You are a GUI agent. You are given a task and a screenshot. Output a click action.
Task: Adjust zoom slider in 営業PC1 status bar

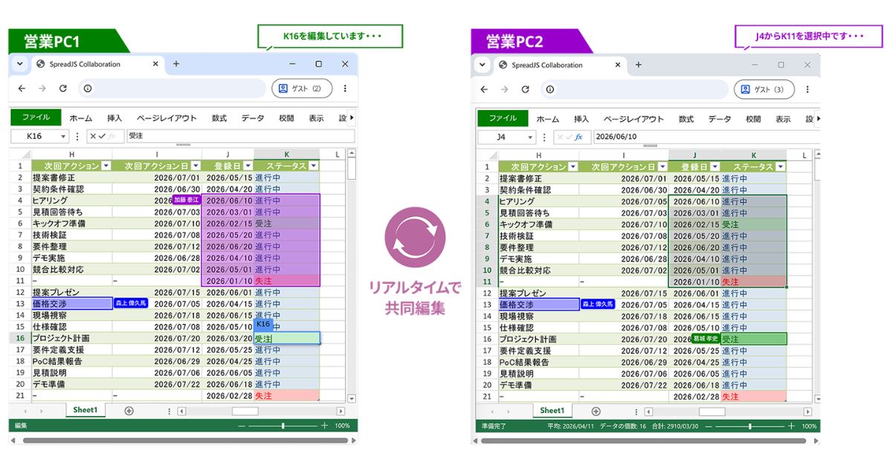click(283, 426)
